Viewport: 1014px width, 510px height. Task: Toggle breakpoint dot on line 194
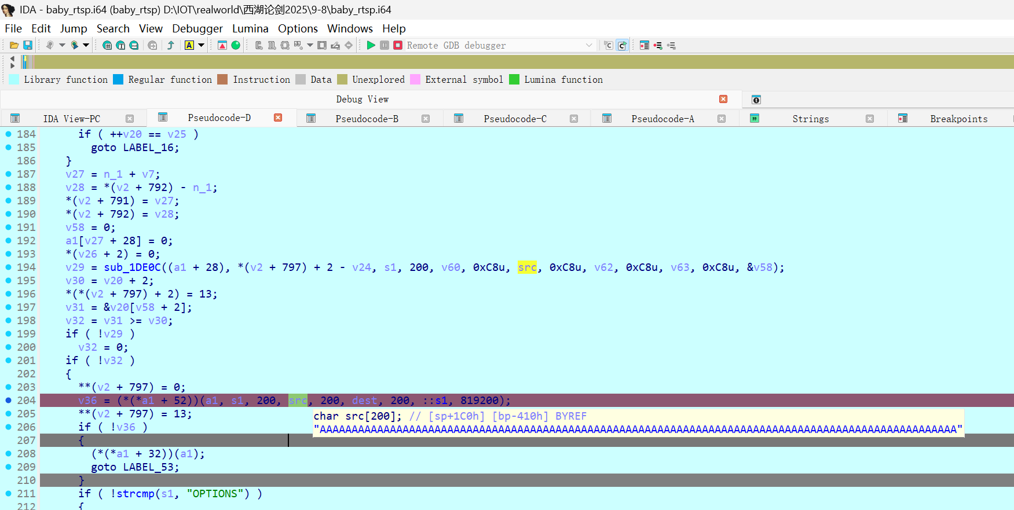tap(9, 267)
